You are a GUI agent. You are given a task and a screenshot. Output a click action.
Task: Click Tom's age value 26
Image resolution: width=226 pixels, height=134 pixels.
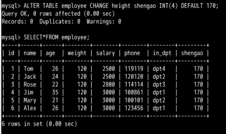55,69
